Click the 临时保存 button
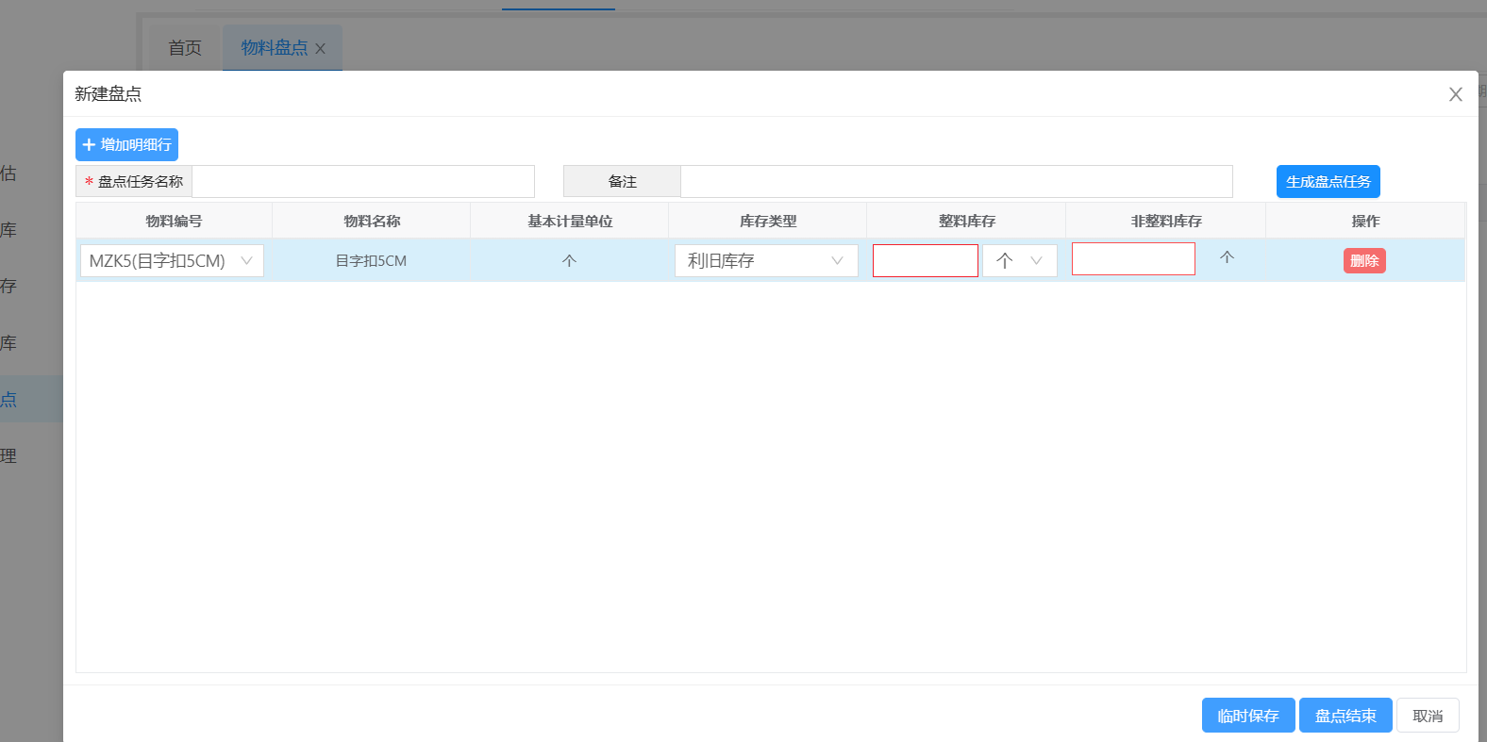Screen dimensions: 1487x742 (1247, 716)
